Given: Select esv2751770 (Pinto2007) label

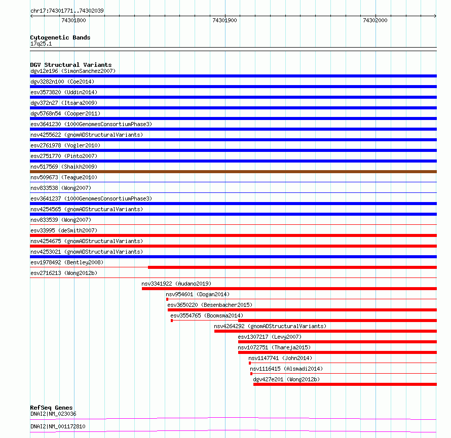Looking at the screenshot, I should point(64,156).
